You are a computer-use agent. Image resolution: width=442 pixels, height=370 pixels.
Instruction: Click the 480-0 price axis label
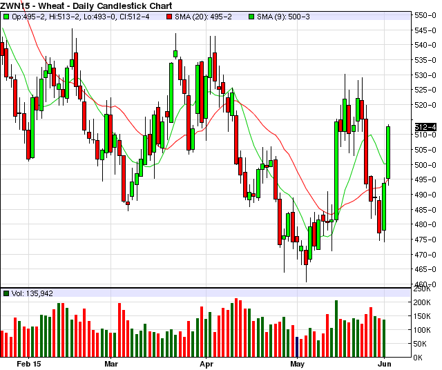pyautogui.click(x=425, y=224)
